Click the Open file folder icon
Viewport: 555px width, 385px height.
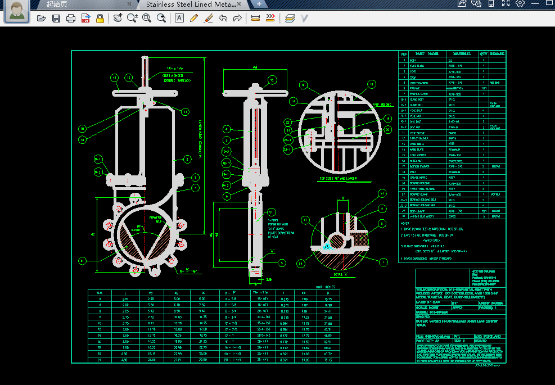click(42, 18)
